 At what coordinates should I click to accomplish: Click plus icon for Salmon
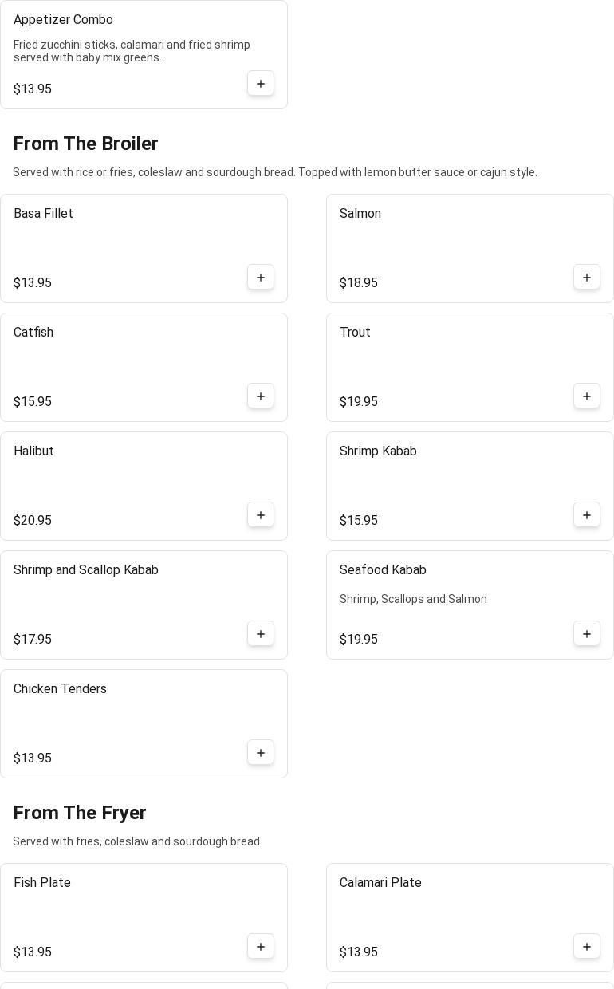click(x=587, y=278)
